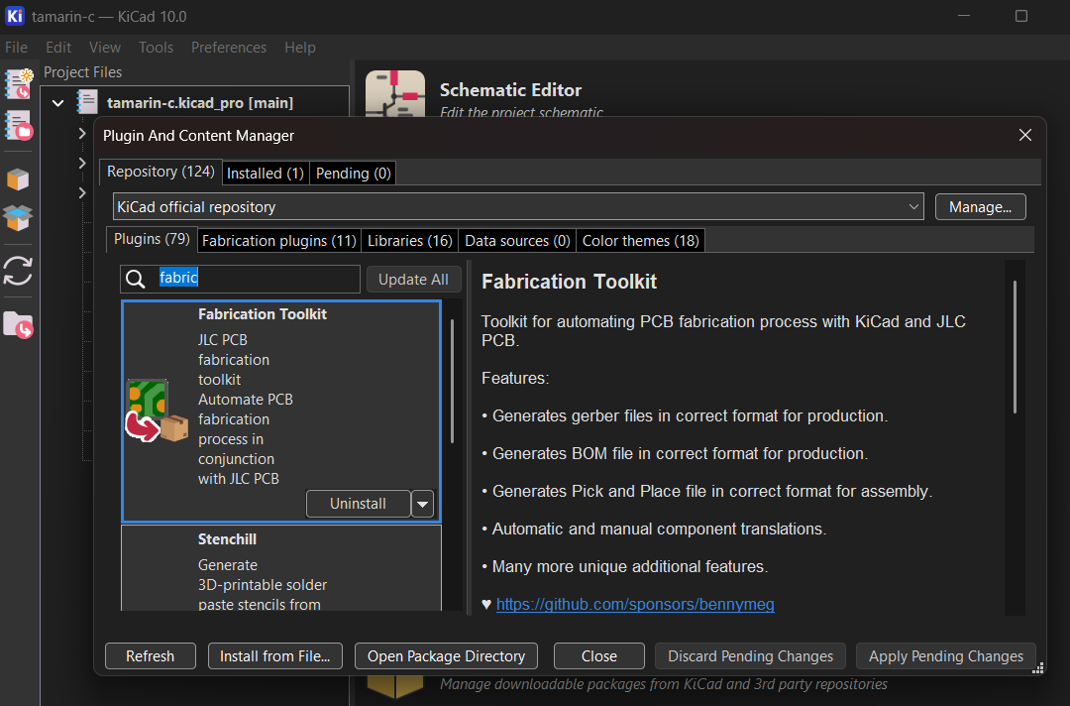Open the Edit menu

[x=58, y=48]
